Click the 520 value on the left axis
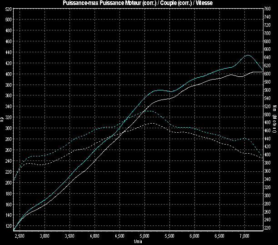This screenshot has width=278, height=245. [9, 20]
